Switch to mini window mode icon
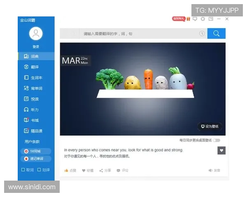Viewport: 247px width, 197px height. coord(211,19)
